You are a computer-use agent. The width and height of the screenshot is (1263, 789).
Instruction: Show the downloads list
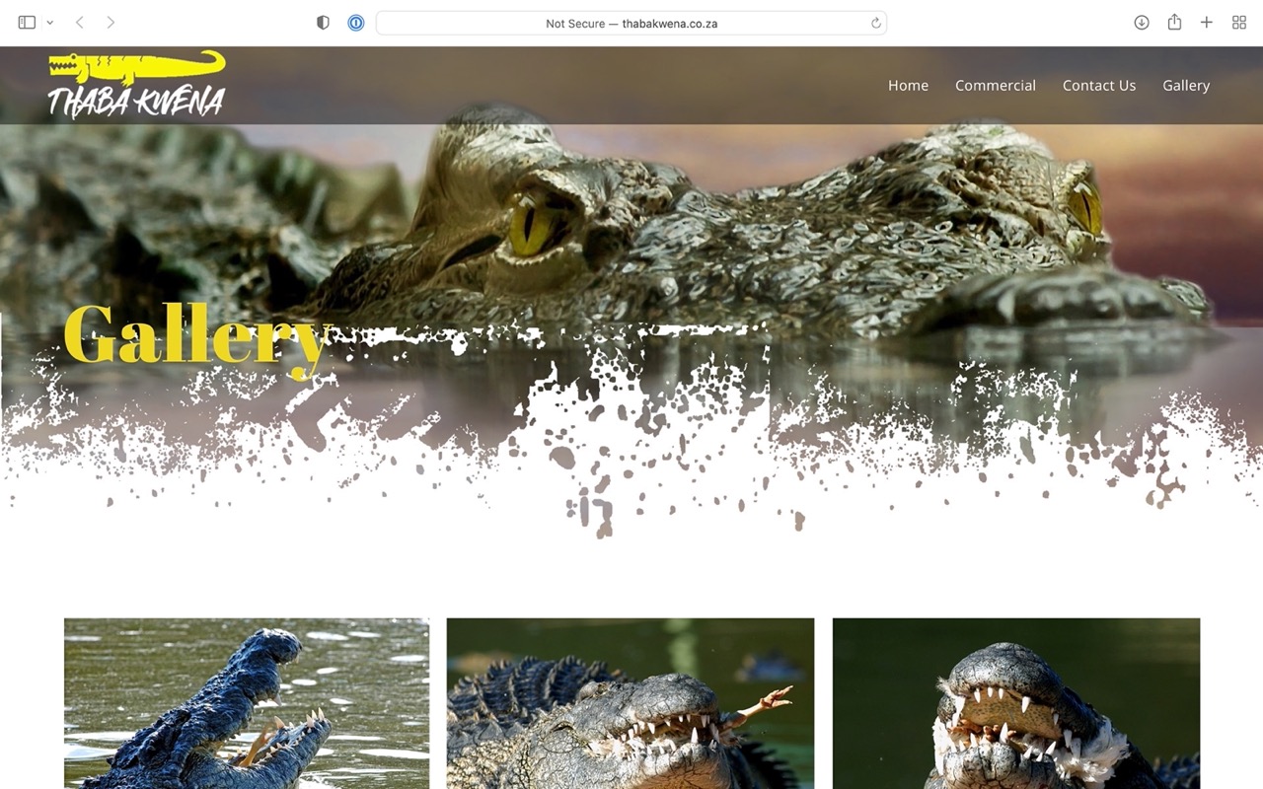(1142, 23)
